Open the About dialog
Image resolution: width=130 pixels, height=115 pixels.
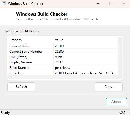[x=116, y=102]
